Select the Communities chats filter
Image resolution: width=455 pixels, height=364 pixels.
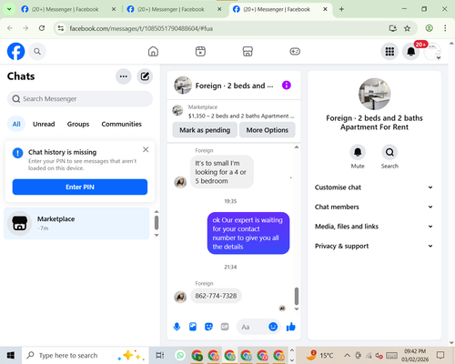[x=121, y=124]
